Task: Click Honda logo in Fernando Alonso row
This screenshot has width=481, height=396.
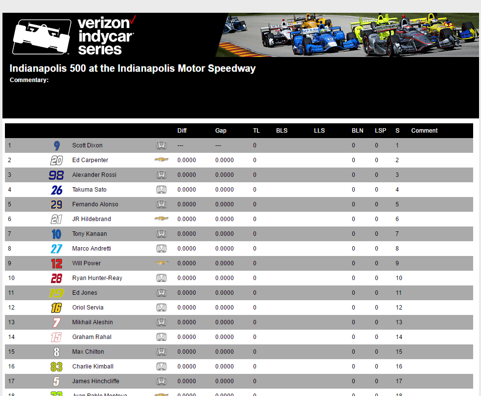Action: click(161, 204)
